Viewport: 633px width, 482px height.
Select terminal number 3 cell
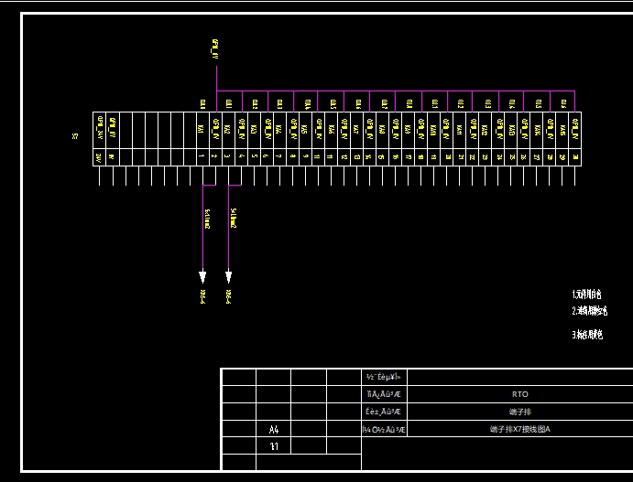228,156
